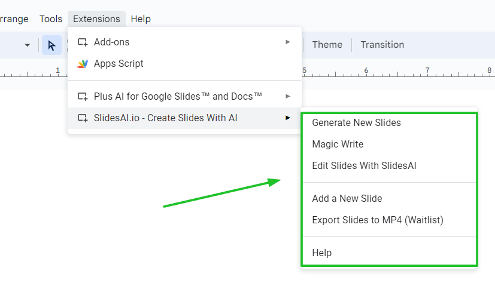Expand Plus AI submenu arrow
Image resolution: width=495 pixels, height=286 pixels.
287,96
